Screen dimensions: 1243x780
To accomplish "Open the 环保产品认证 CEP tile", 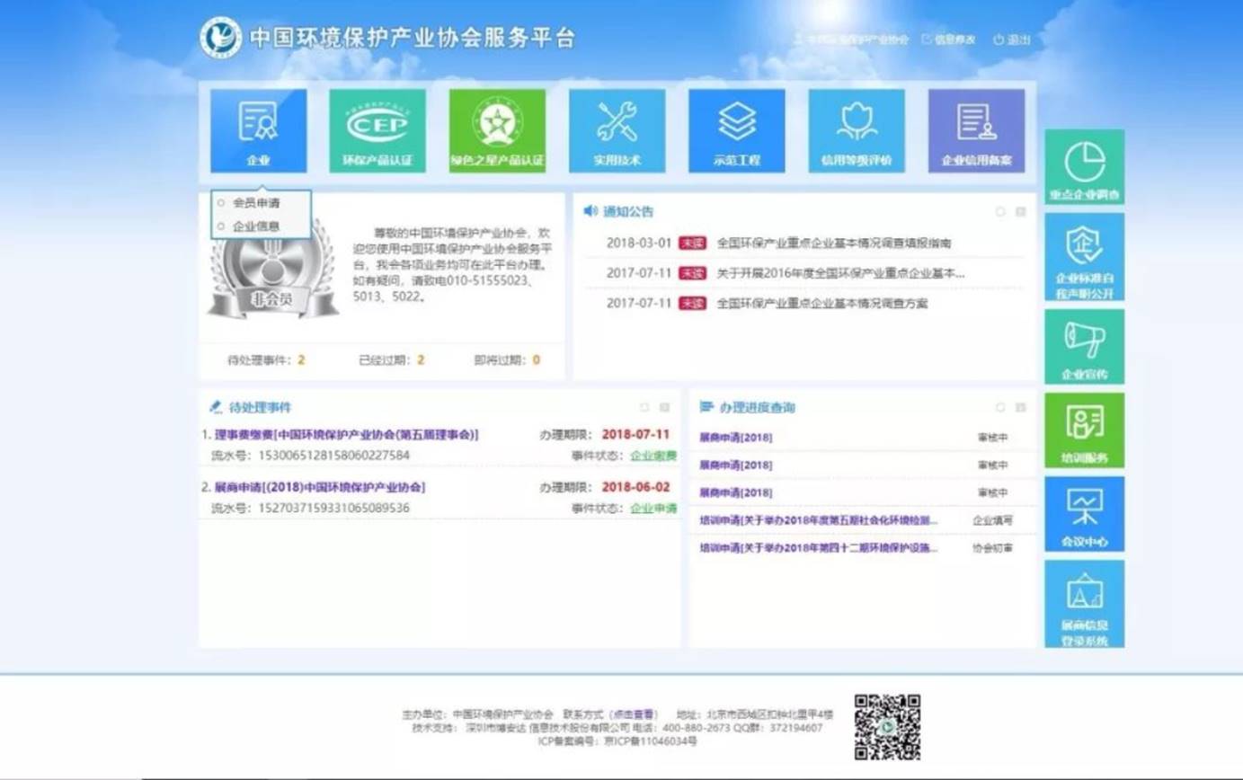I will point(377,130).
